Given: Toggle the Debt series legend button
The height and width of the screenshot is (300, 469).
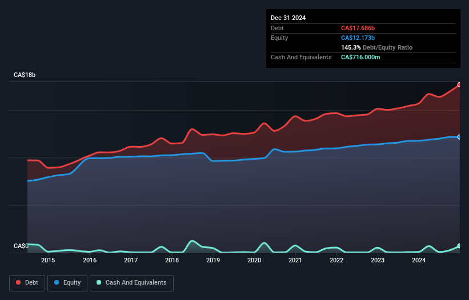Looking at the screenshot, I should [x=27, y=283].
